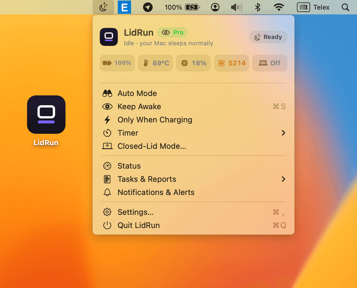
Task: Select Quit LidRun
Action: click(x=194, y=225)
